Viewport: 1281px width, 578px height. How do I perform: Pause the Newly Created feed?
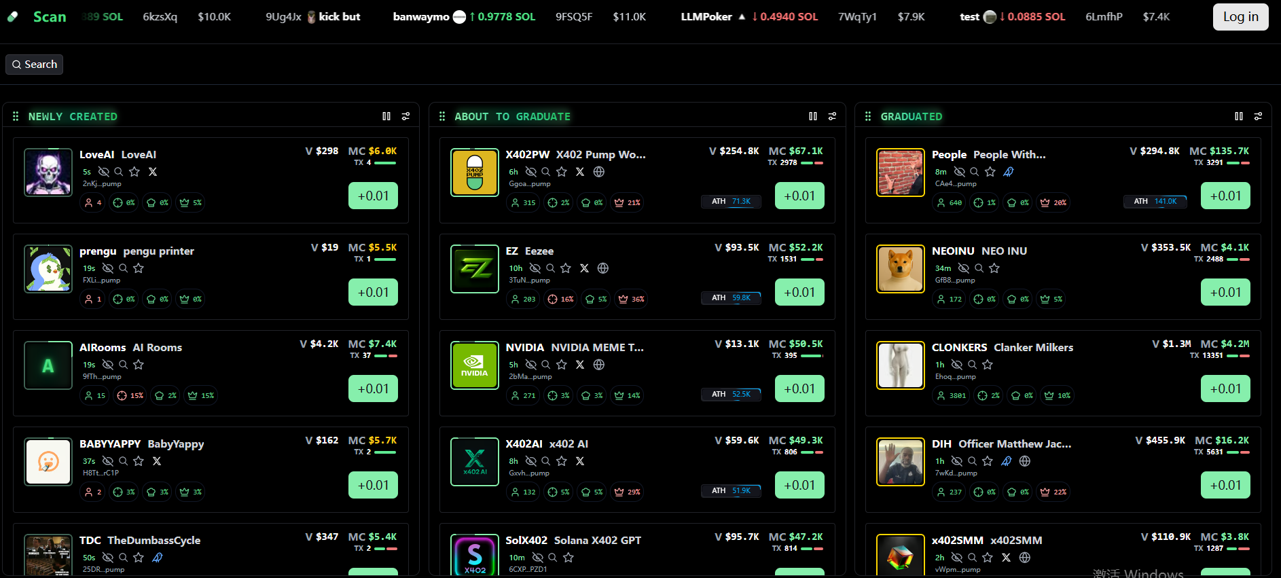click(386, 116)
